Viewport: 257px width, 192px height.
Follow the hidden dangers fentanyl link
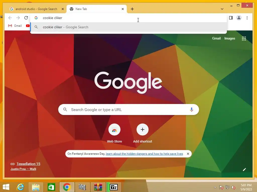click(144, 154)
